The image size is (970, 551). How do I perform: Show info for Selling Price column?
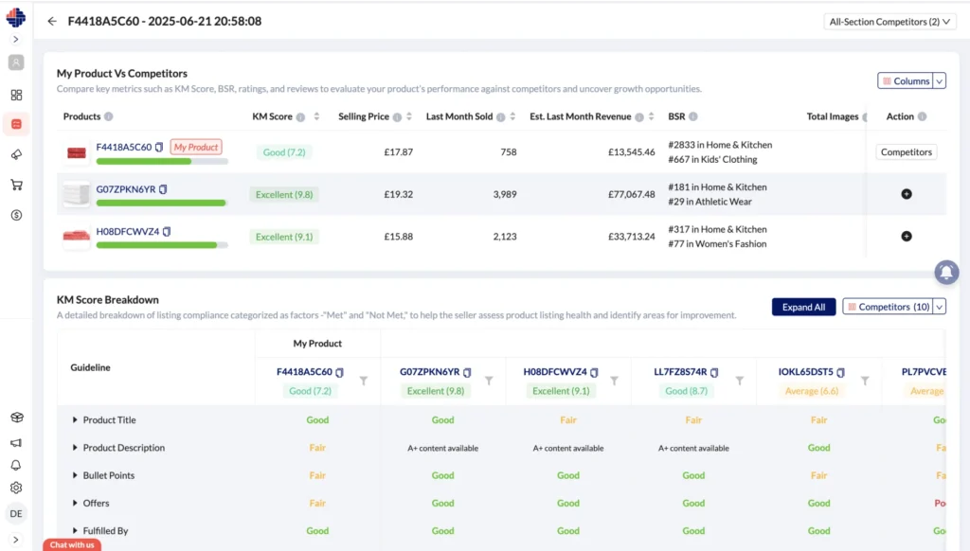(397, 117)
